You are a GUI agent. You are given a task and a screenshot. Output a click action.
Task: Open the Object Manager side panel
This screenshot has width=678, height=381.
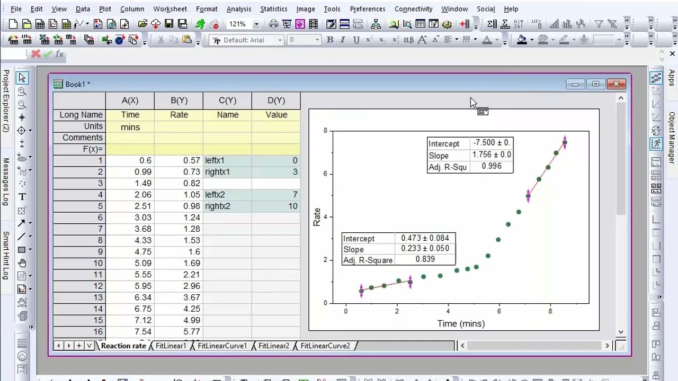pos(672,138)
